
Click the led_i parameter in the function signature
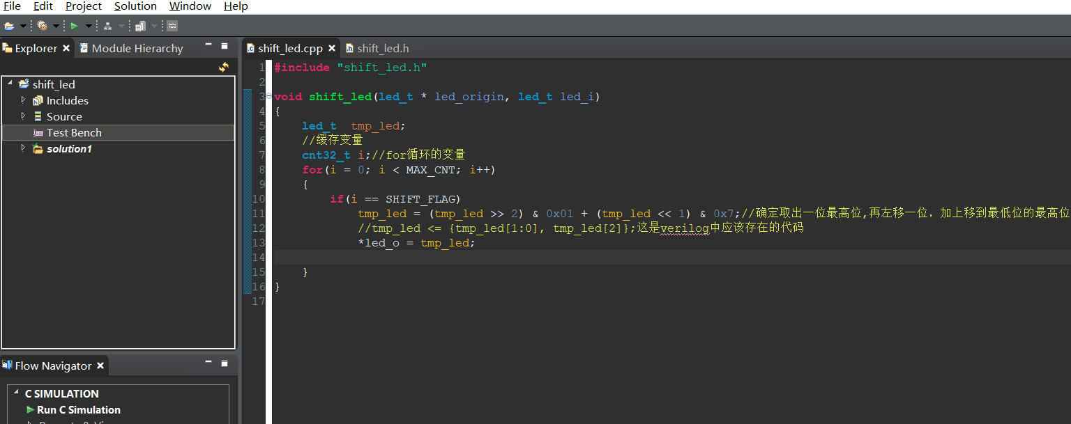coord(577,96)
